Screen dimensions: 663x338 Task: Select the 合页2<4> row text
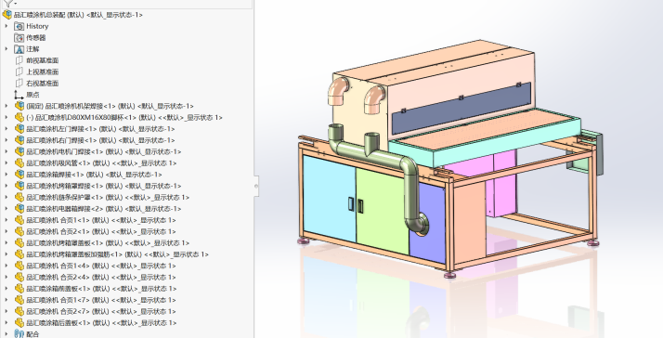click(x=101, y=278)
